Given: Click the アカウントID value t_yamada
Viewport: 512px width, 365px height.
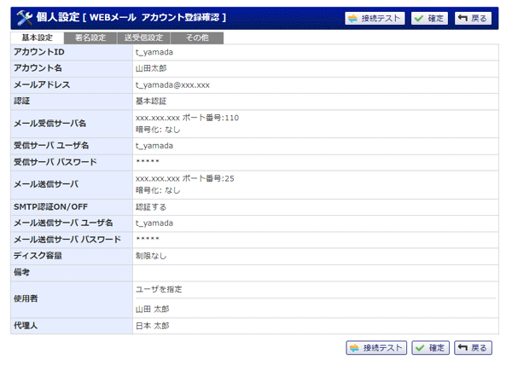Looking at the screenshot, I should point(154,52).
